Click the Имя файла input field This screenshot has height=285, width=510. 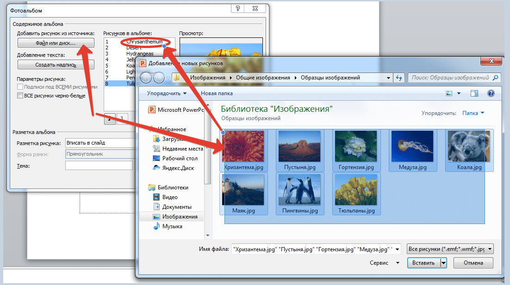coord(316,249)
